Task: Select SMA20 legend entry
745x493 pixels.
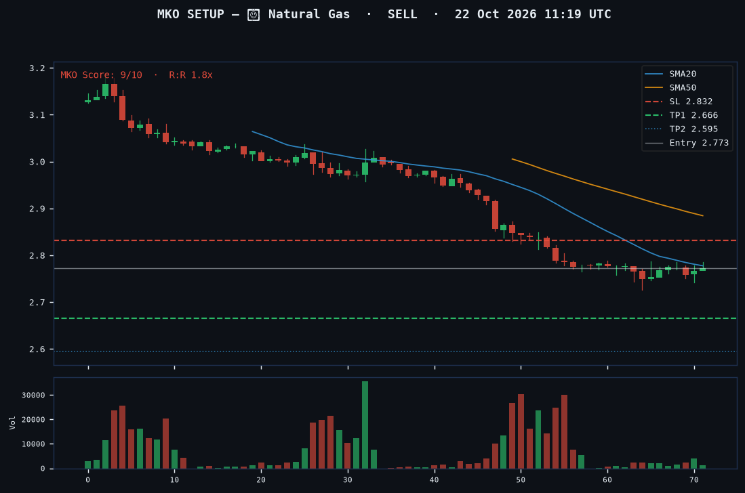Action: click(x=670, y=74)
